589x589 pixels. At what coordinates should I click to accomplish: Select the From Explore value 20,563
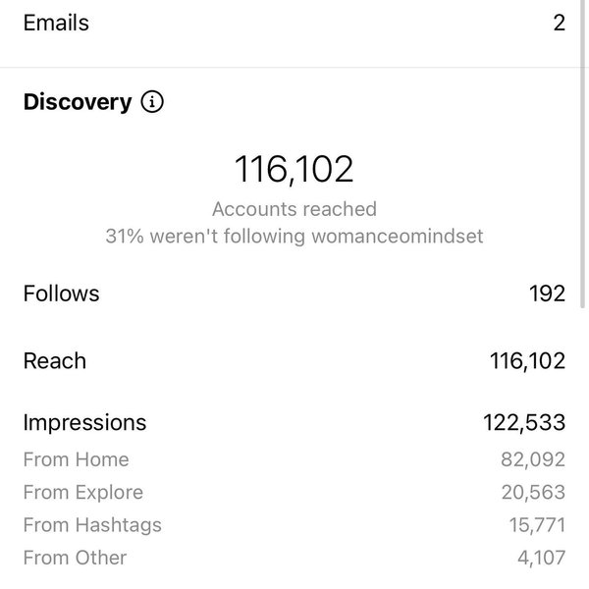pos(531,493)
